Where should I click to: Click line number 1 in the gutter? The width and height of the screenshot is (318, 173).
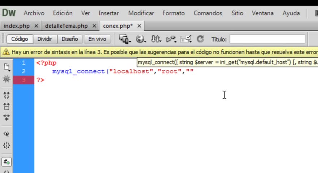tap(24, 63)
